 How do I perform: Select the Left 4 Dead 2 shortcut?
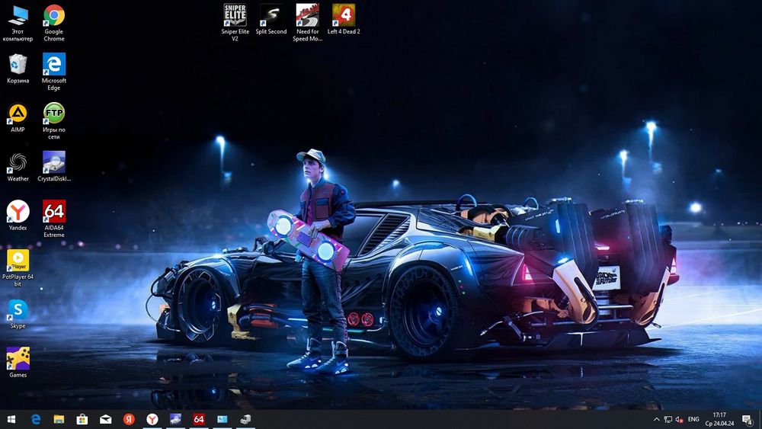click(344, 20)
